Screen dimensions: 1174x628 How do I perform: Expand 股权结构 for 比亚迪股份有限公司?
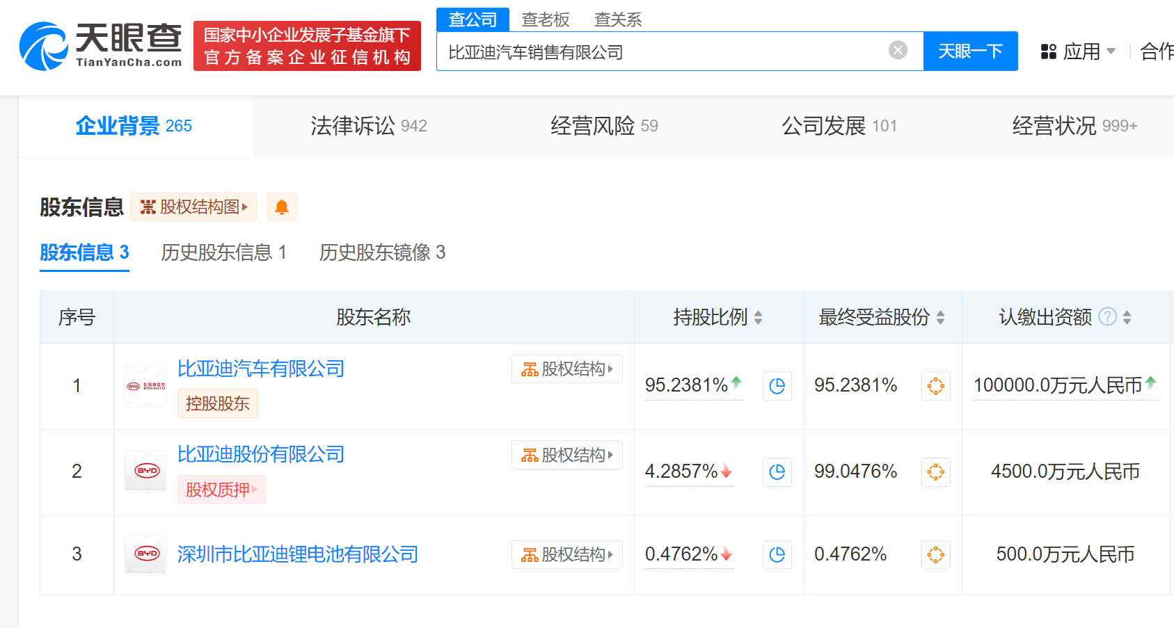tap(566, 456)
